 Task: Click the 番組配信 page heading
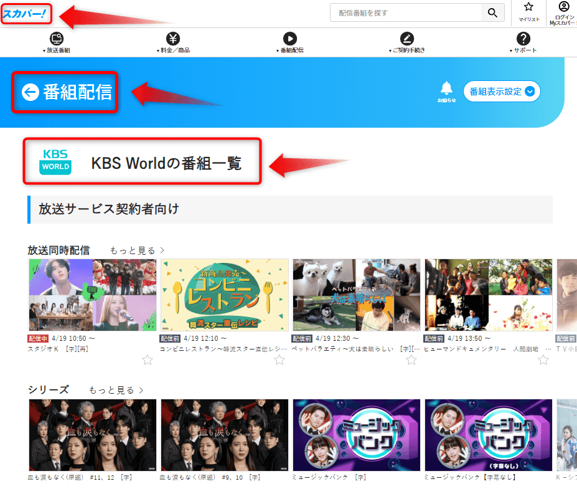(x=78, y=92)
